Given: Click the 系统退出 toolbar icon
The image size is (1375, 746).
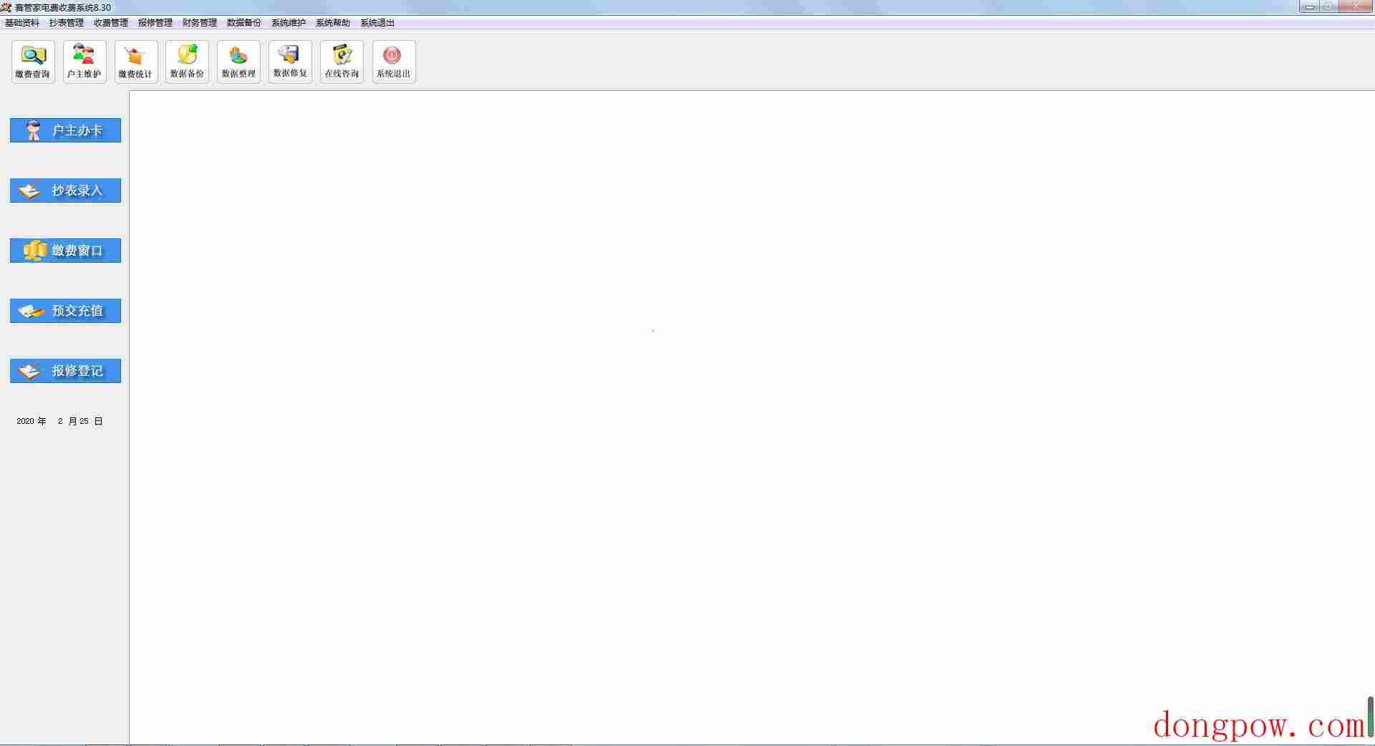Looking at the screenshot, I should tap(394, 62).
